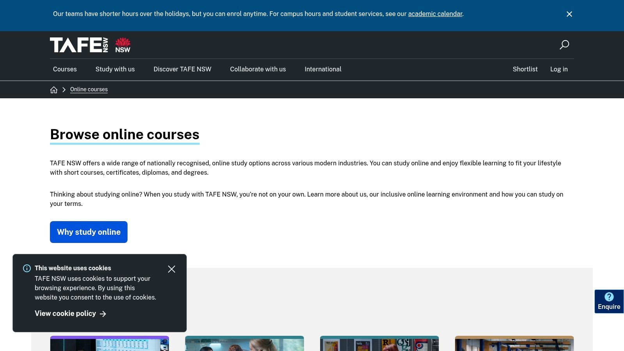
Task: Close the cookie consent notice
Action: point(172,269)
